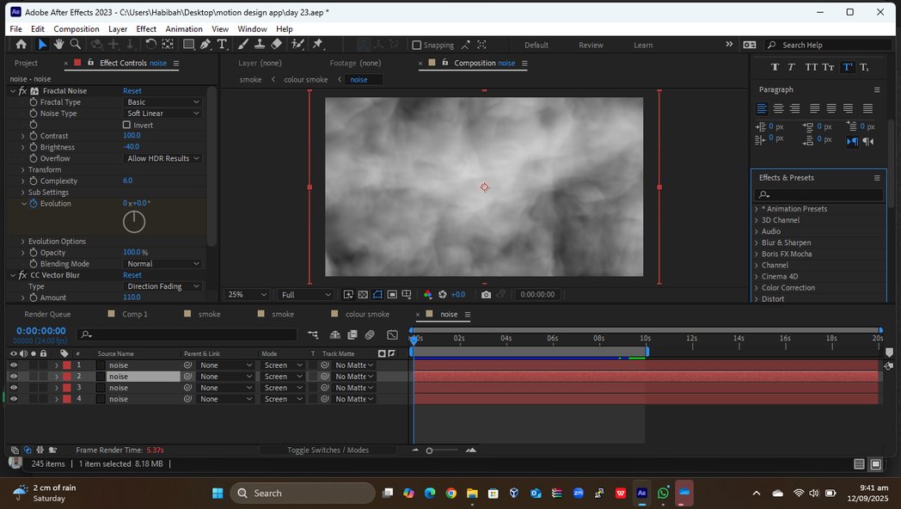Open the Layer menu
This screenshot has width=901, height=509.
pos(118,28)
